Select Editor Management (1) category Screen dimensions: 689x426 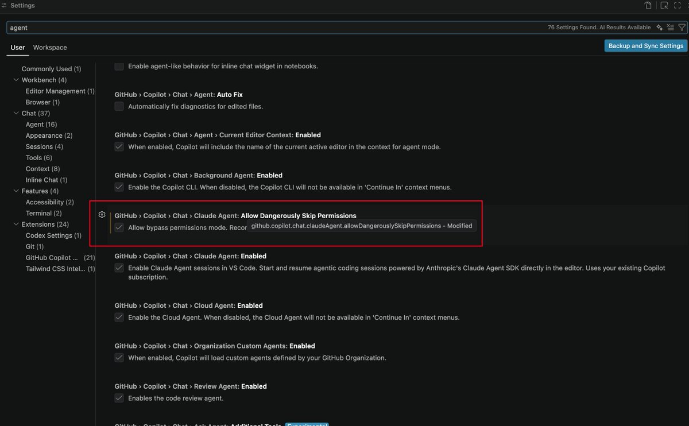click(60, 91)
